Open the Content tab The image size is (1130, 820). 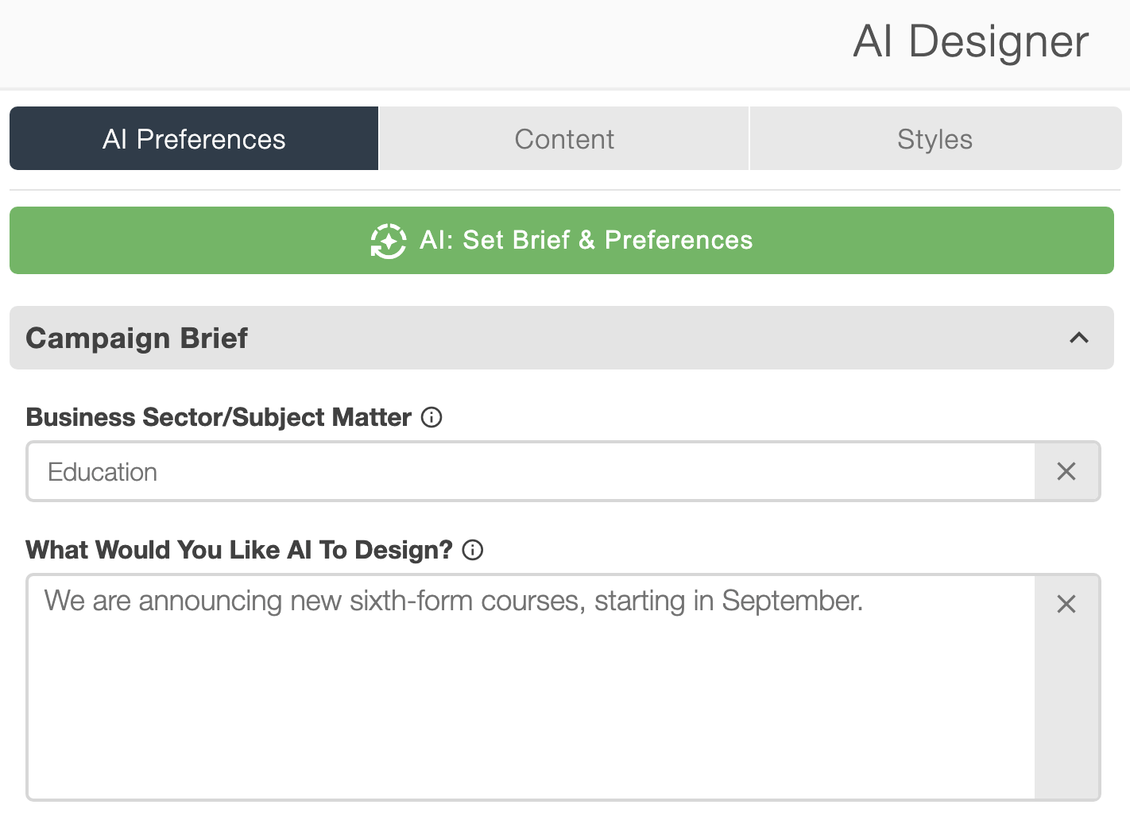coord(564,138)
